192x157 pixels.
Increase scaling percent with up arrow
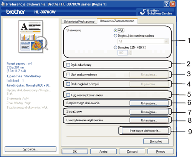[x=130, y=52]
